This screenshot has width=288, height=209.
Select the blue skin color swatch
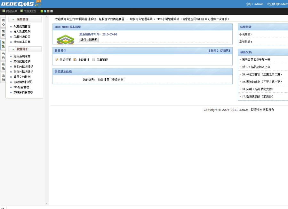45,11
